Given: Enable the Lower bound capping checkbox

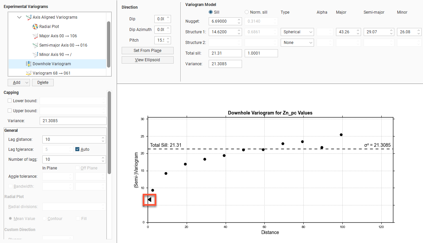Looking at the screenshot, I should click(x=10, y=101).
